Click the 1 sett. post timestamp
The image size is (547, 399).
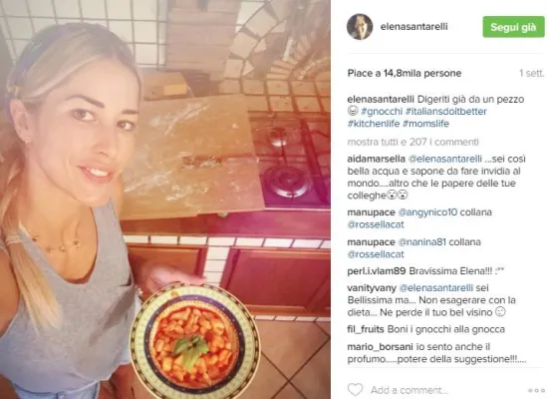pos(531,74)
